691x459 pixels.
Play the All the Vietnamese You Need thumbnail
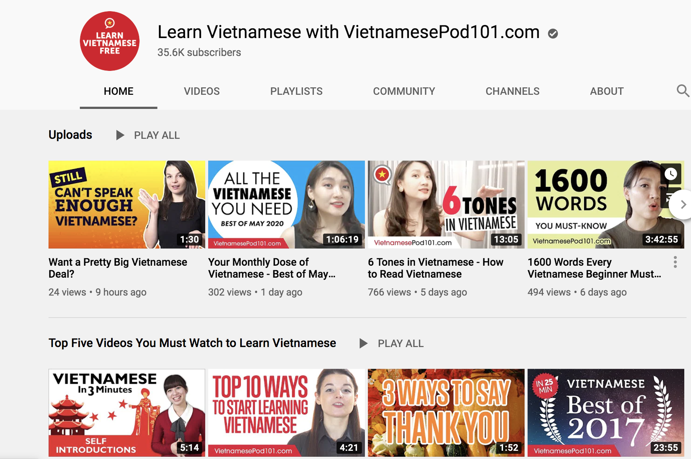(287, 204)
